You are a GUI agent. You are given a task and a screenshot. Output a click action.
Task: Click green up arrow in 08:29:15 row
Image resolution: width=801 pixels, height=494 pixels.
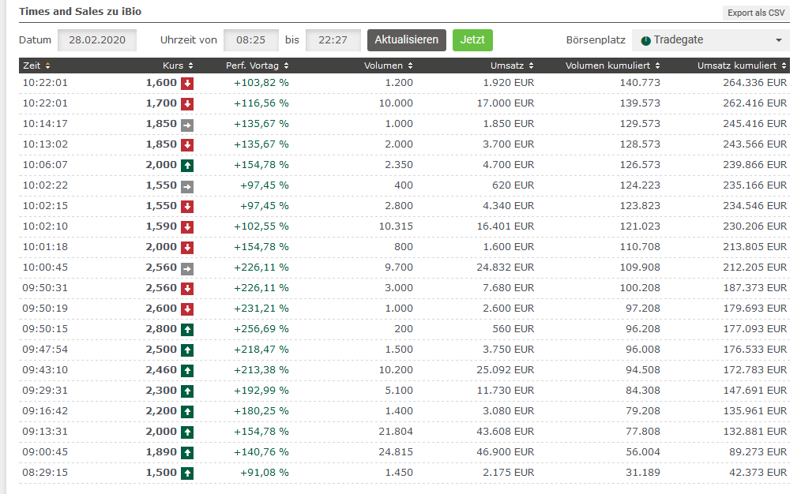[x=187, y=473]
